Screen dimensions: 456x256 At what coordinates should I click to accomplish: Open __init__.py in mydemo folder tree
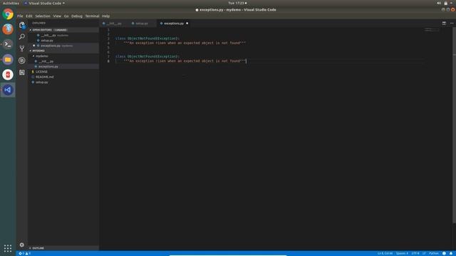[63, 61]
